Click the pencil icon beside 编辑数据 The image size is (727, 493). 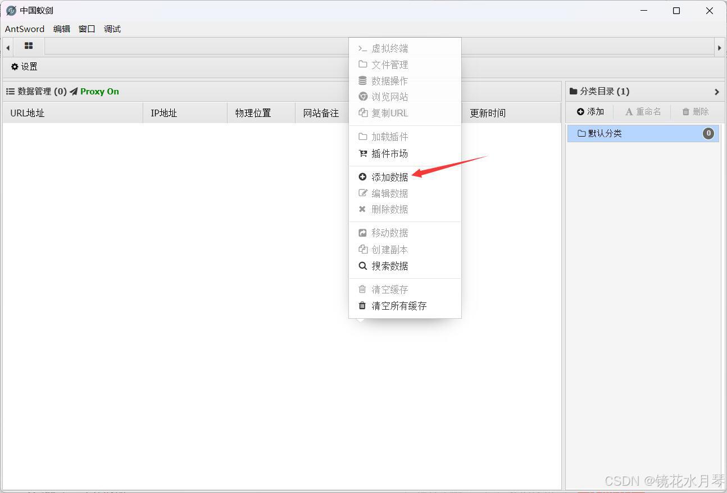click(362, 193)
